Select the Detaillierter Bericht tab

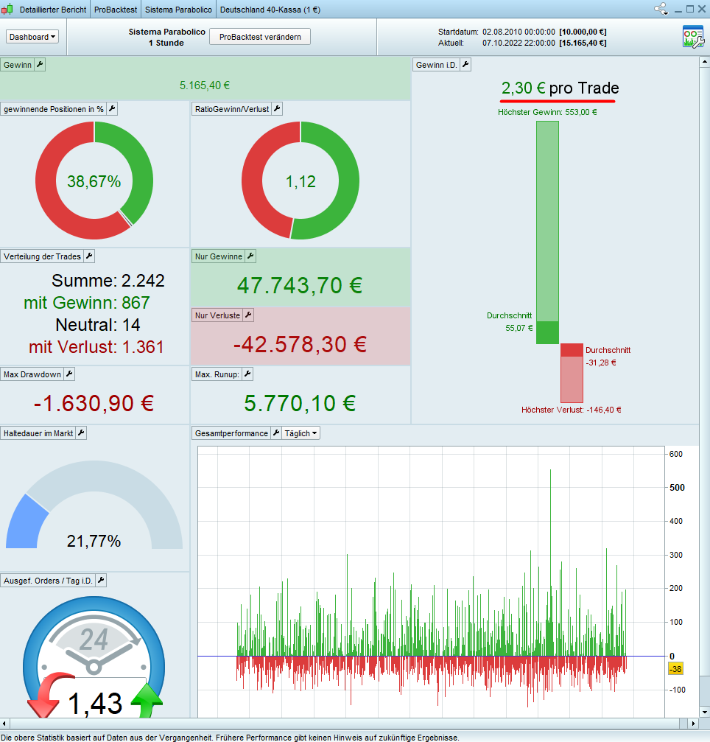53,10
